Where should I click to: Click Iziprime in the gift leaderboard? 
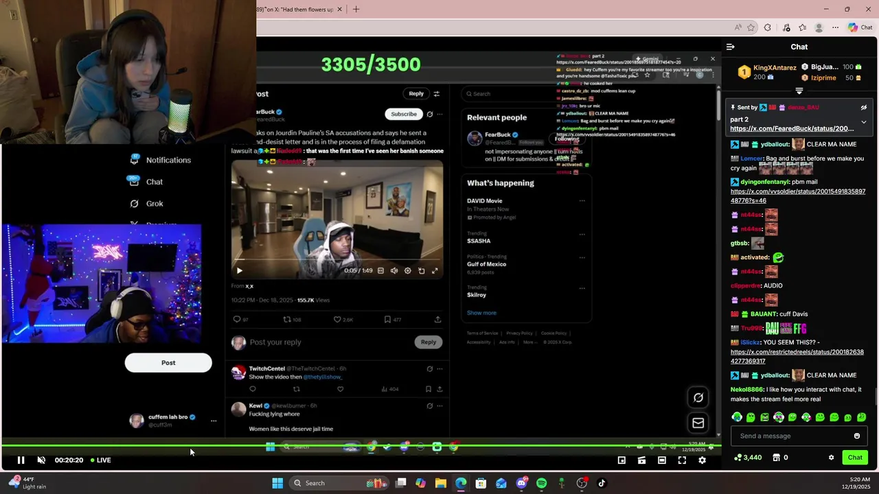coord(823,78)
